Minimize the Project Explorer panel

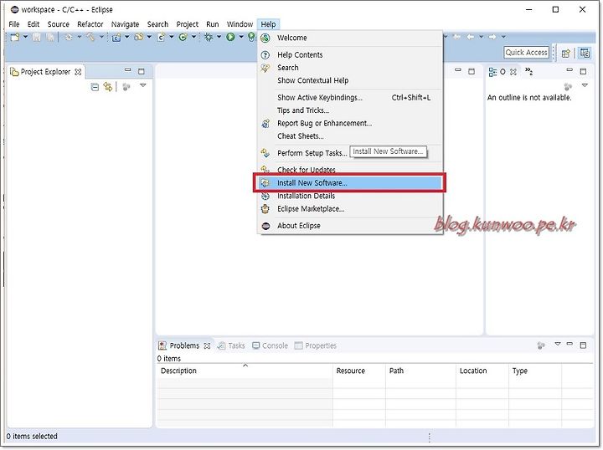[x=127, y=70]
